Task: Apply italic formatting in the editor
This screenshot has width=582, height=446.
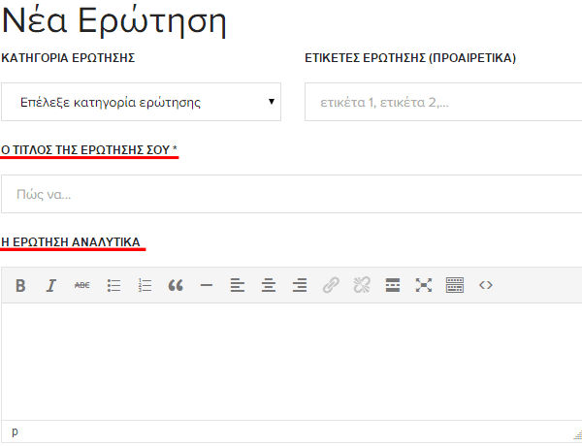Action: pos(51,285)
